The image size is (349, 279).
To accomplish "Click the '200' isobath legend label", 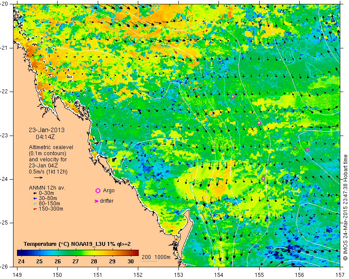I will tap(146, 257).
